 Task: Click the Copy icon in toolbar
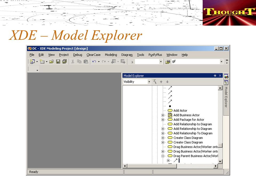click(x=79, y=62)
